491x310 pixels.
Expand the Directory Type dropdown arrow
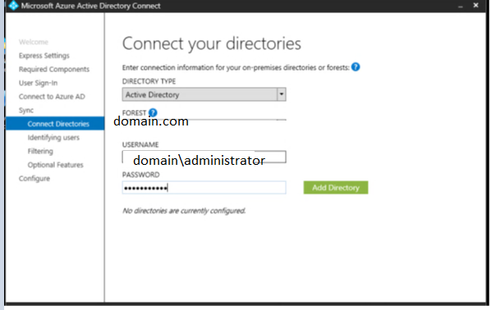[x=281, y=94]
